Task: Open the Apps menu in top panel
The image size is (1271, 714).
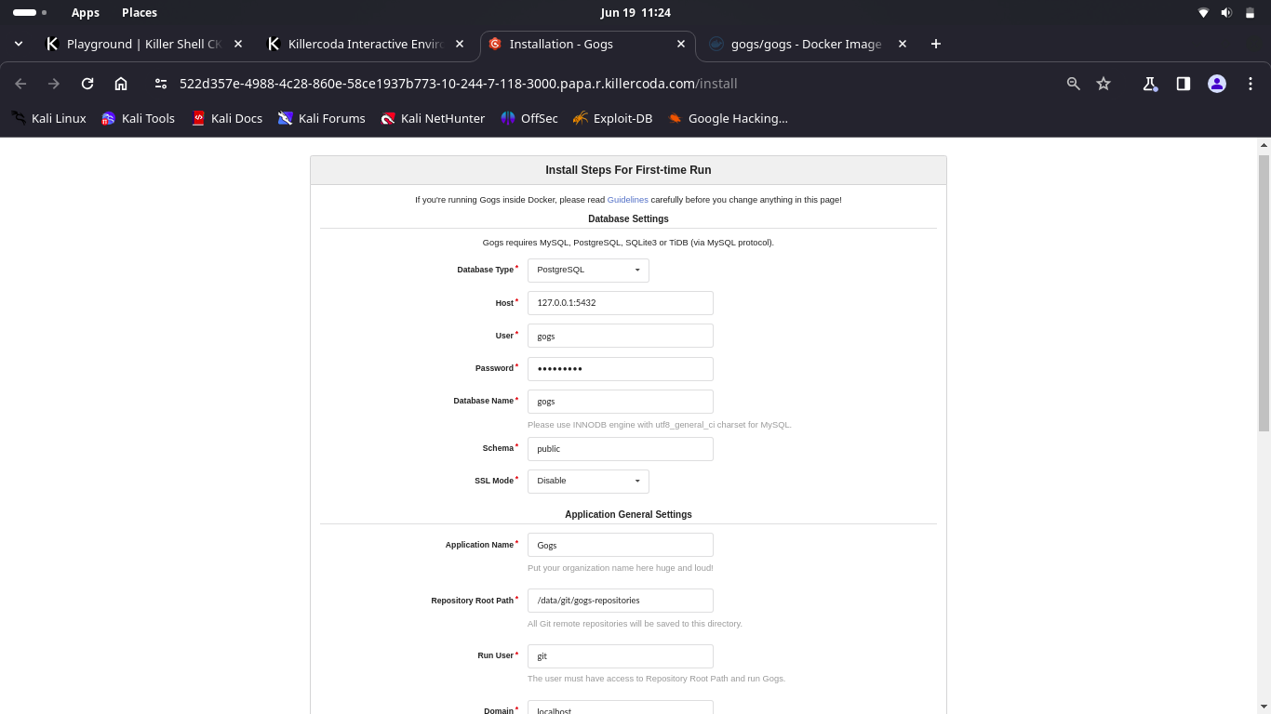Action: point(86,13)
